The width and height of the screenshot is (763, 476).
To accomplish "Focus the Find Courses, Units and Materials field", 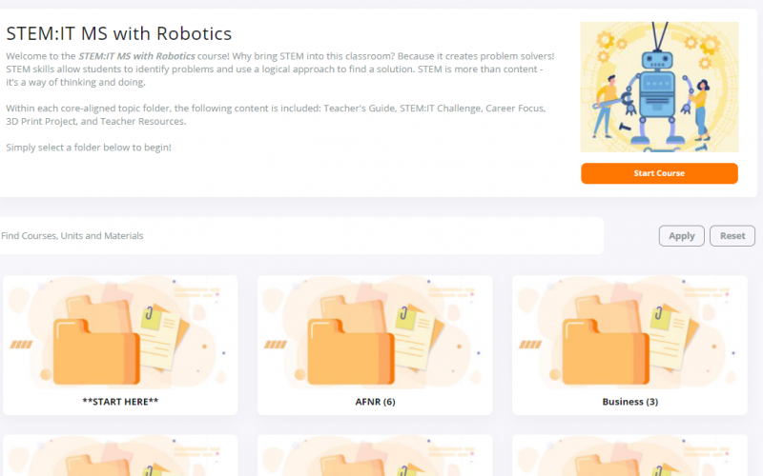I will click(301, 236).
